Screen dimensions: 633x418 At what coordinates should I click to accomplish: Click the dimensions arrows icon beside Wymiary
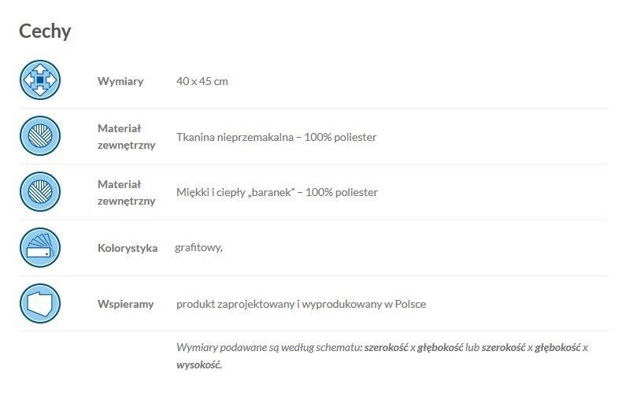click(39, 80)
